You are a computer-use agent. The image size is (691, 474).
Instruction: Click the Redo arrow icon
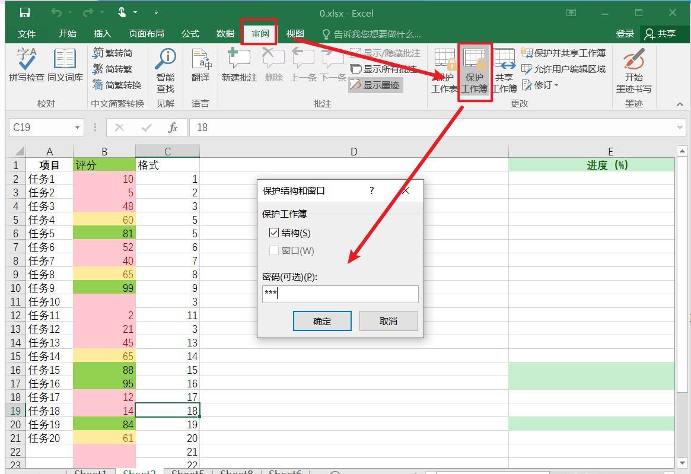[x=88, y=13]
